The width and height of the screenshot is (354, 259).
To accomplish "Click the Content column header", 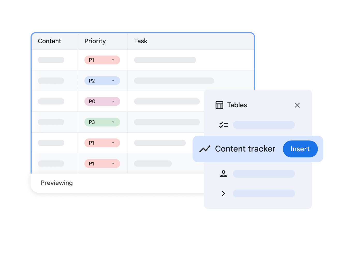I will tap(49, 41).
